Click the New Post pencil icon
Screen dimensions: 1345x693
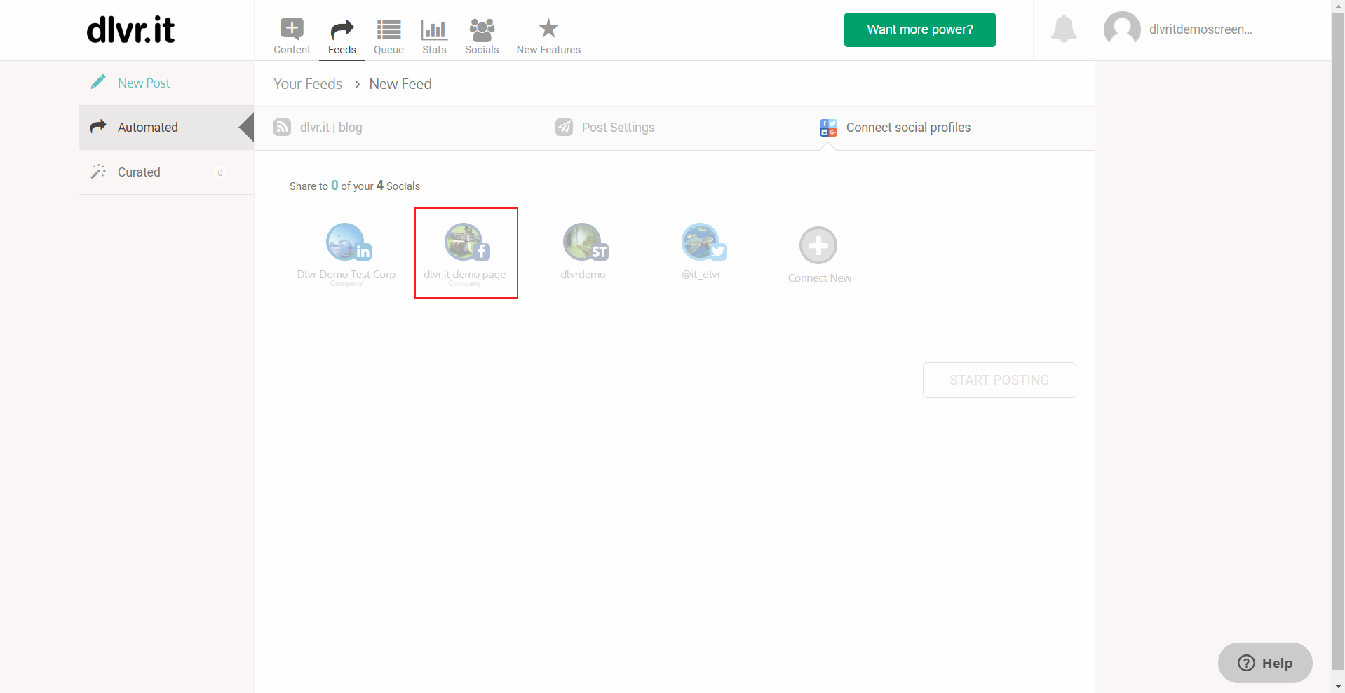(x=98, y=83)
